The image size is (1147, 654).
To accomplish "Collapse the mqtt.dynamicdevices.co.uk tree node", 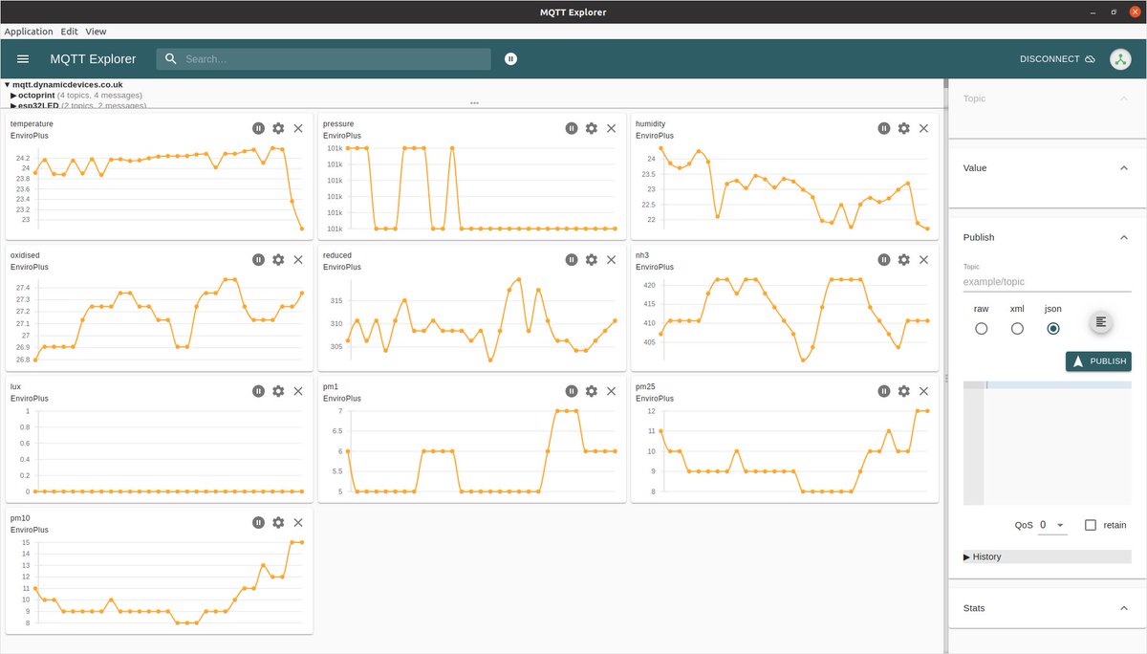I will [x=7, y=85].
